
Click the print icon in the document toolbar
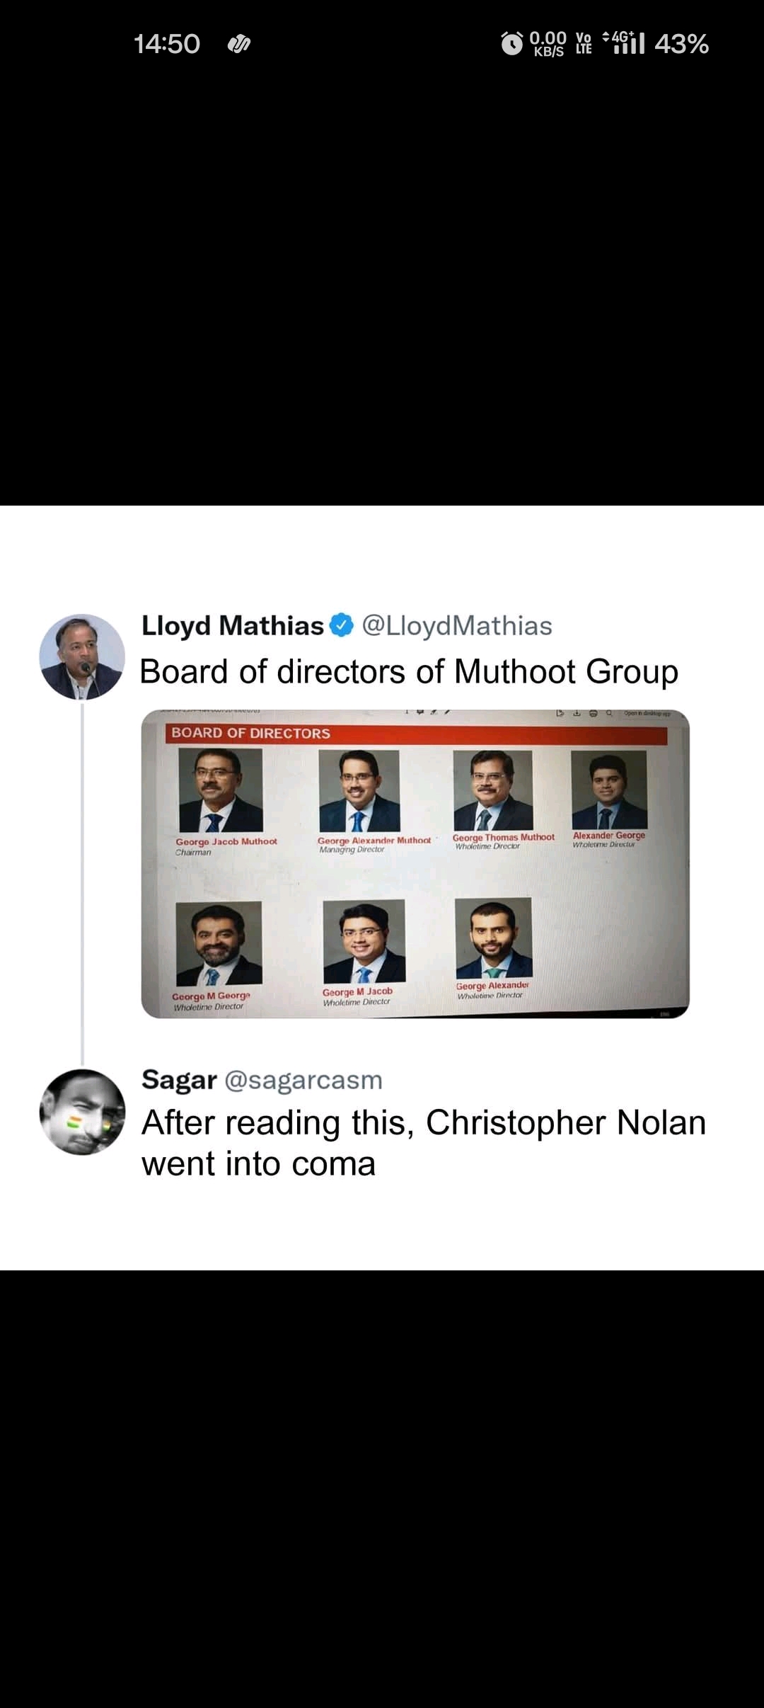[x=593, y=713]
